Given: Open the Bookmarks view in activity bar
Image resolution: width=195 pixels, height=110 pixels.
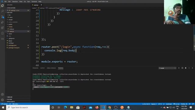Looking at the screenshot, I should pyautogui.click(x=2, y=33).
